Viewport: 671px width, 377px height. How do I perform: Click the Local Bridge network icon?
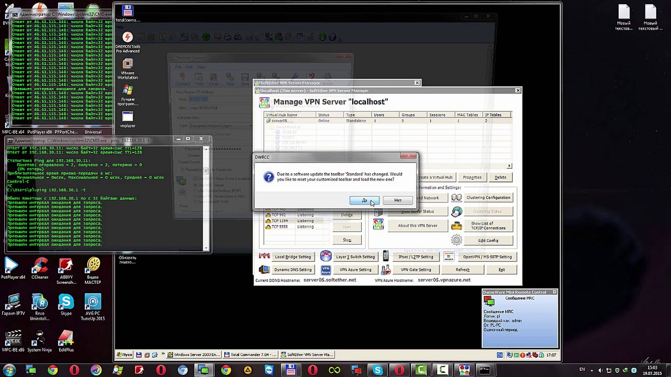(x=264, y=257)
